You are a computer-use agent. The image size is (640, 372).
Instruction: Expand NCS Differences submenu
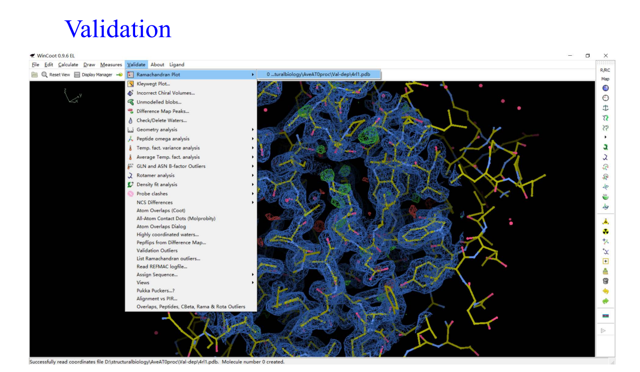click(x=191, y=202)
